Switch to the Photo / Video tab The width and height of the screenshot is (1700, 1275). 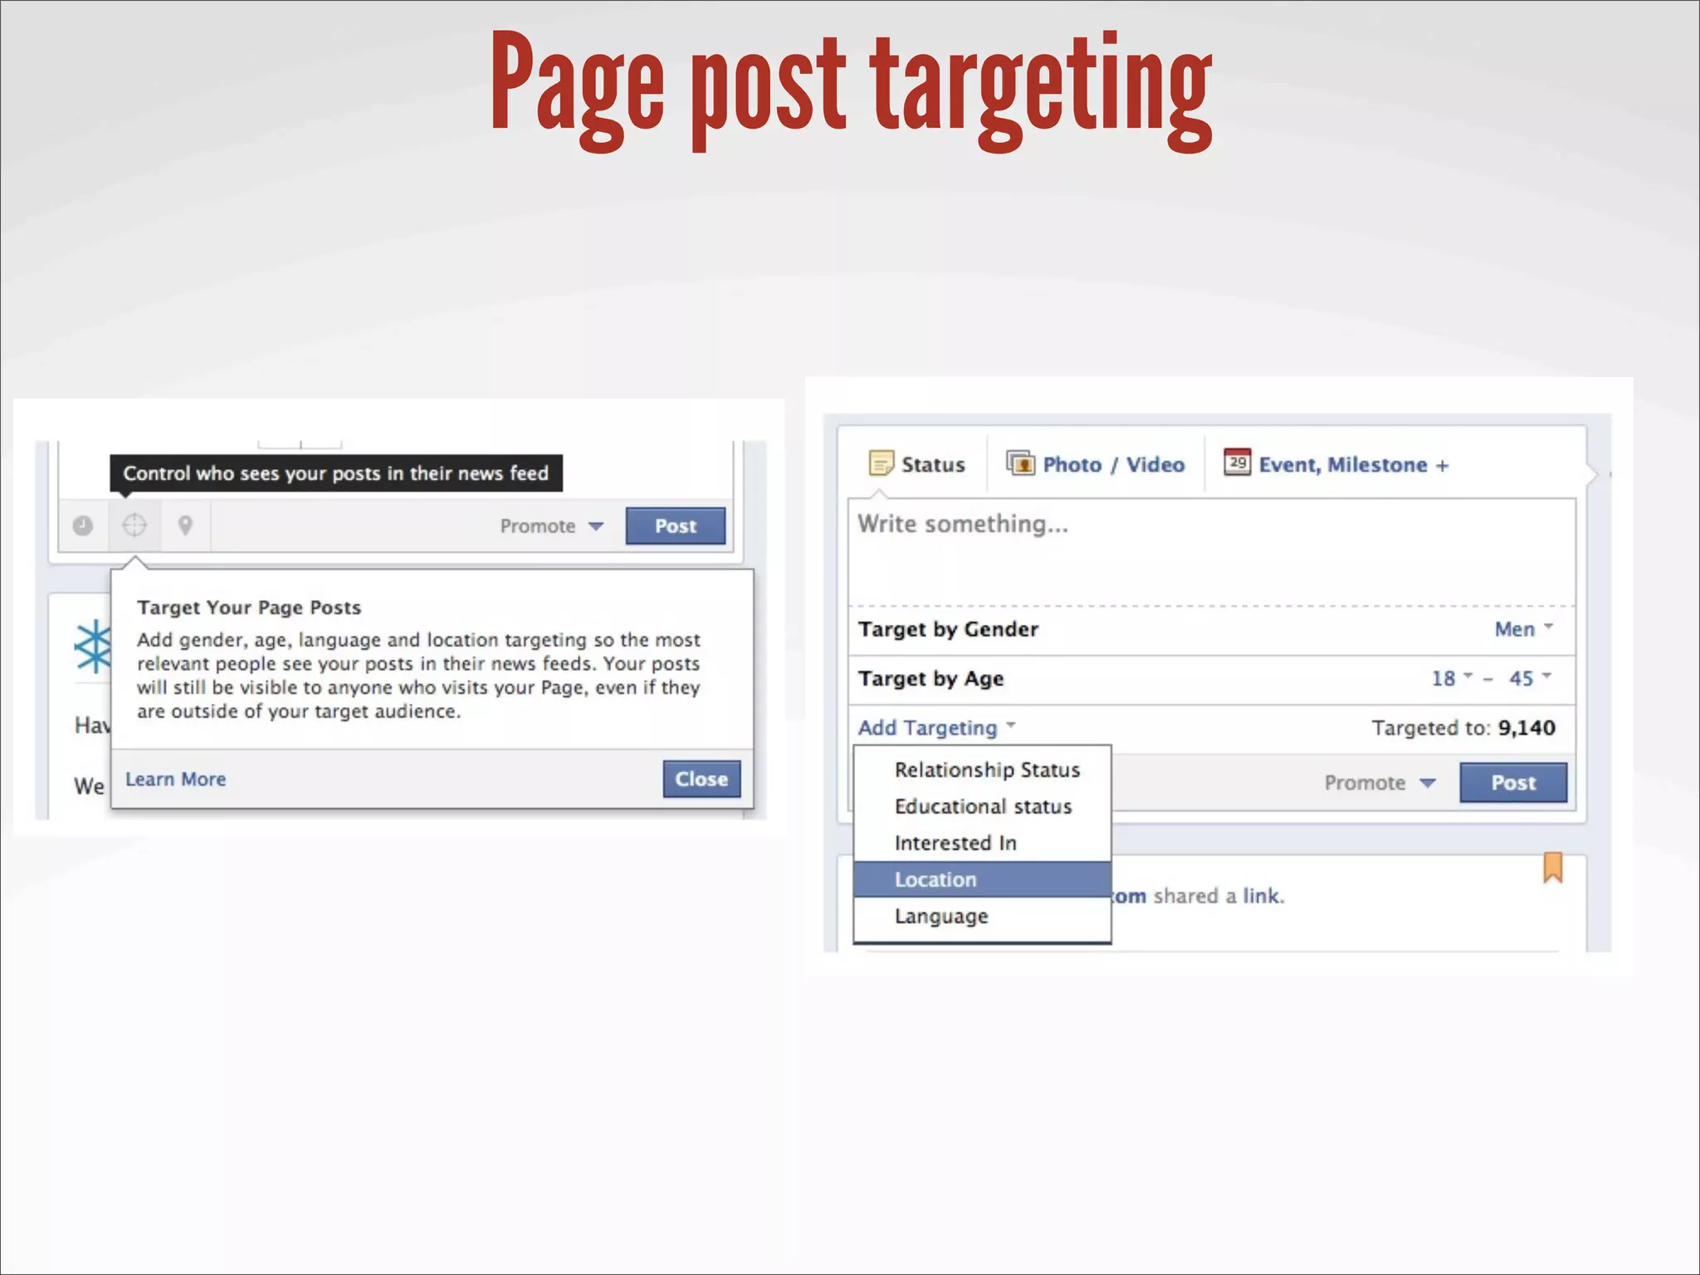tap(1096, 464)
